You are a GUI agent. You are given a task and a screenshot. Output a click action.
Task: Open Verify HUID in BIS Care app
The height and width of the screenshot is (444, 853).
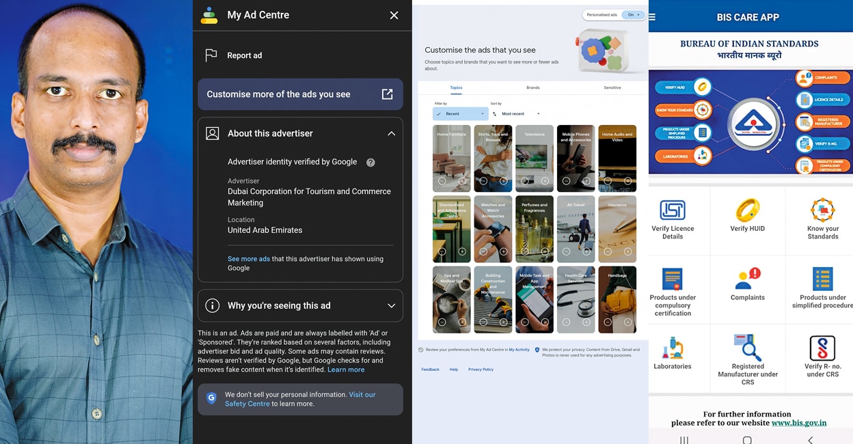747,211
